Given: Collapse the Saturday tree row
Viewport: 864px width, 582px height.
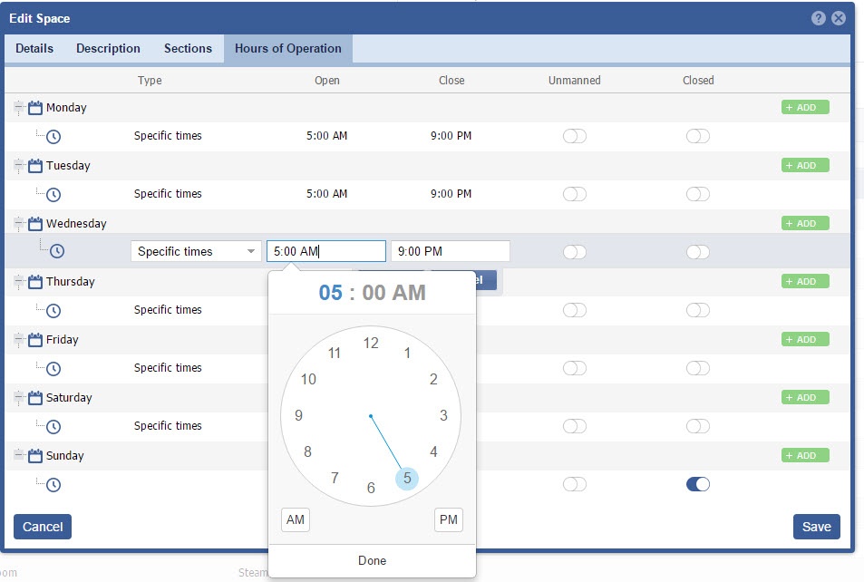Looking at the screenshot, I should tap(19, 398).
